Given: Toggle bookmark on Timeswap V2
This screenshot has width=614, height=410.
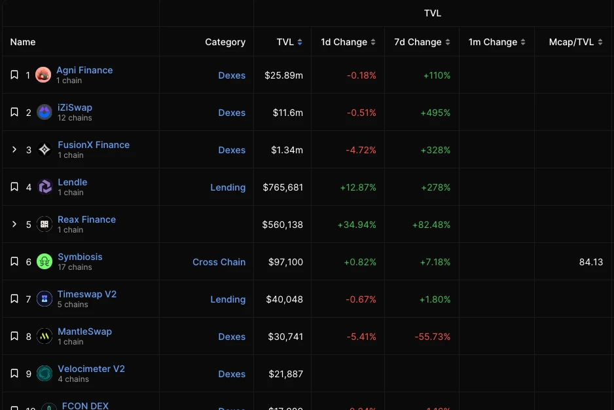Looking at the screenshot, I should click(x=14, y=299).
